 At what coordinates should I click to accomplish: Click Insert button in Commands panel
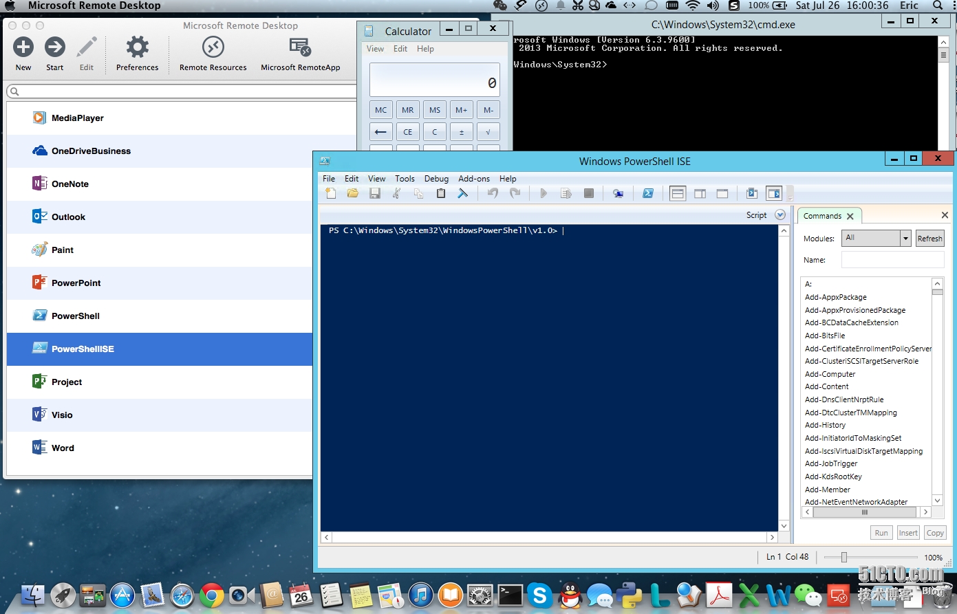pos(908,533)
